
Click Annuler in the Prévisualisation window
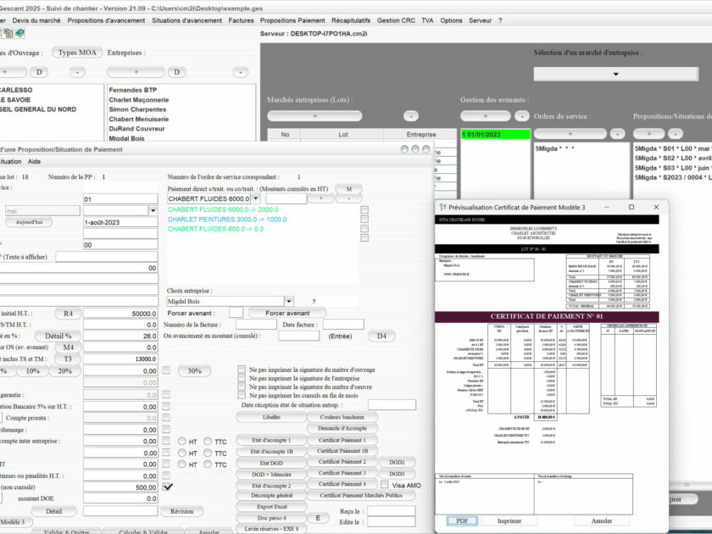[602, 520]
